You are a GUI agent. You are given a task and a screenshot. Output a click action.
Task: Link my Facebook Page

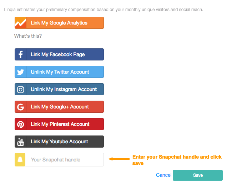(59, 54)
